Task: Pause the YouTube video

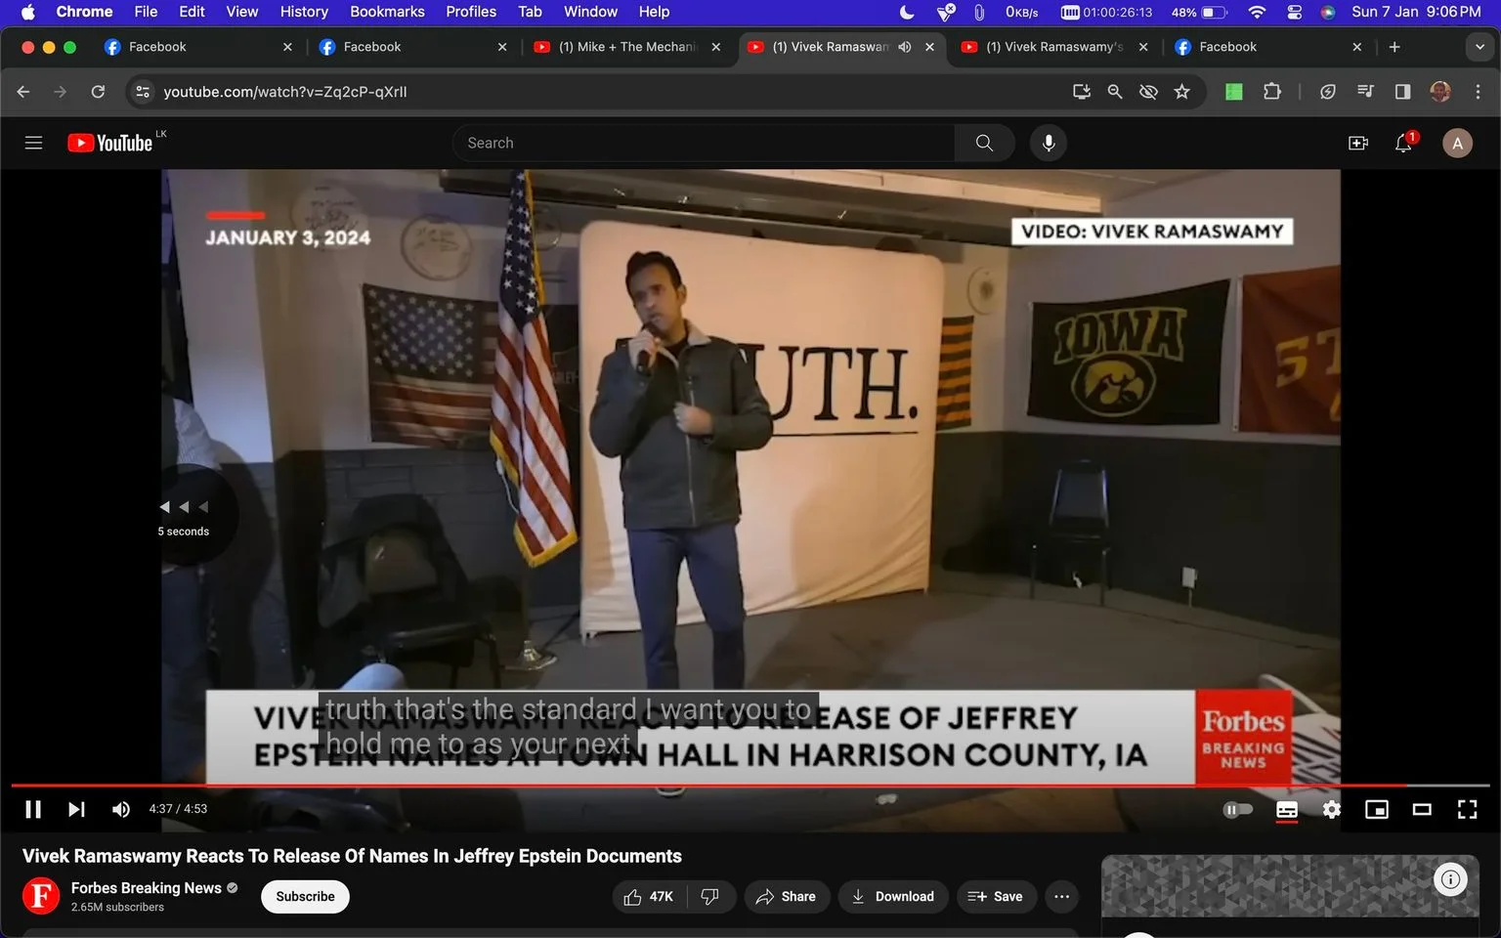Action: point(33,809)
